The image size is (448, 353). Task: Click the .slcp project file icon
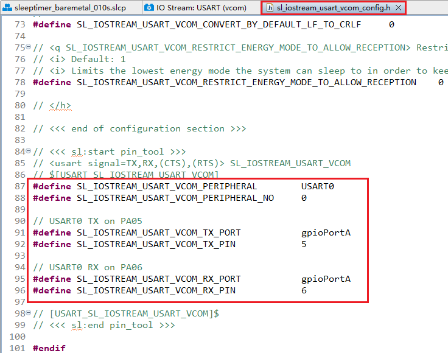click(x=7, y=7)
